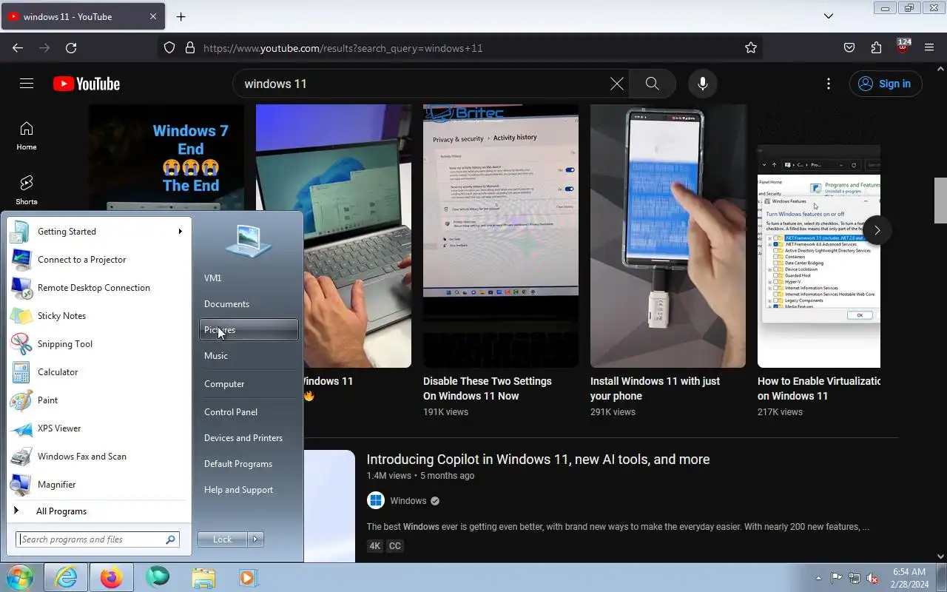This screenshot has width=947, height=592.
Task: Open Help and Support
Action: (x=249, y=490)
